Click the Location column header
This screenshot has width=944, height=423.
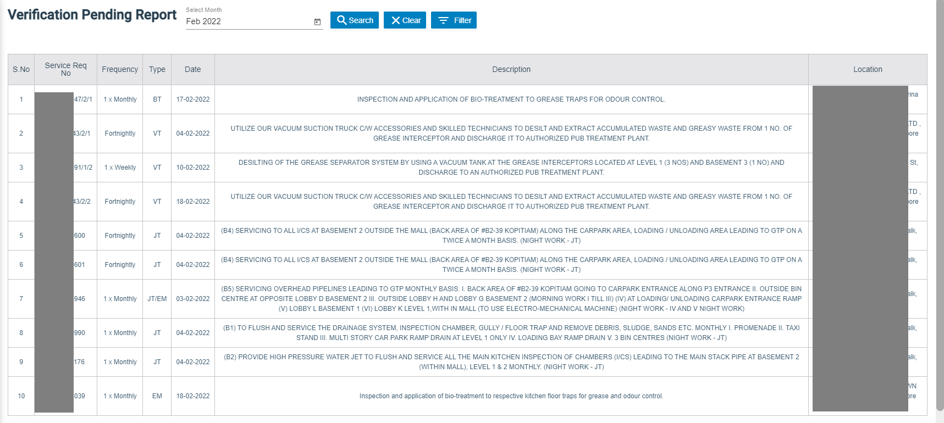point(868,69)
